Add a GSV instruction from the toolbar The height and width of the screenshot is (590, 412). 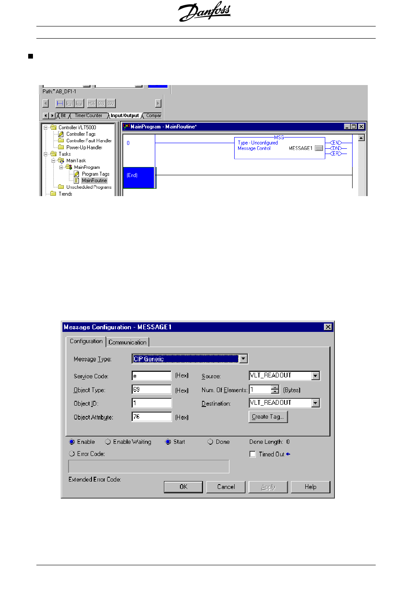101,103
